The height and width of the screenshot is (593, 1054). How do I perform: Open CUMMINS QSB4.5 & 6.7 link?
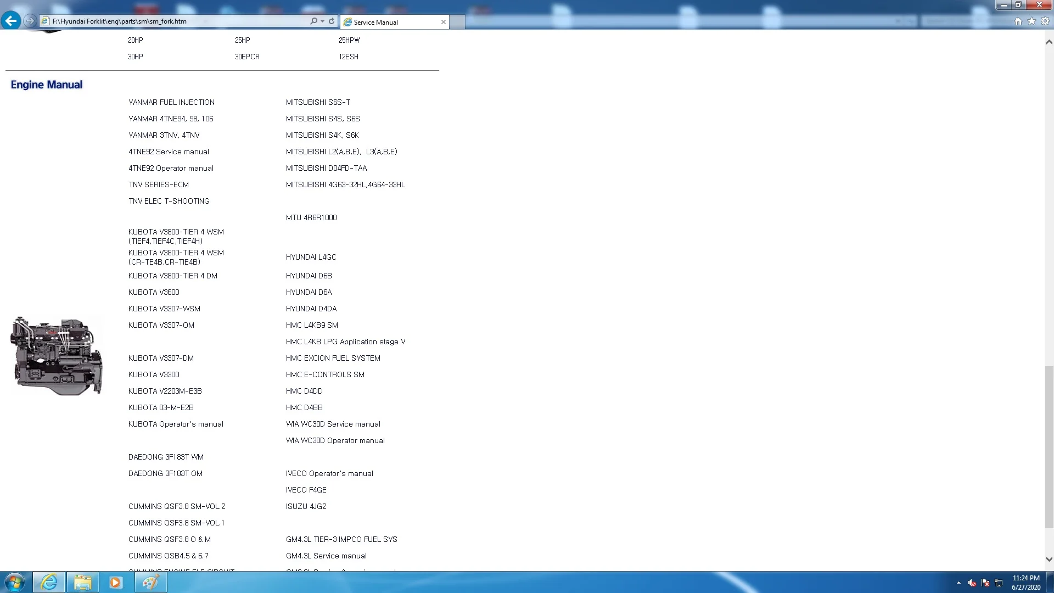[169, 556]
